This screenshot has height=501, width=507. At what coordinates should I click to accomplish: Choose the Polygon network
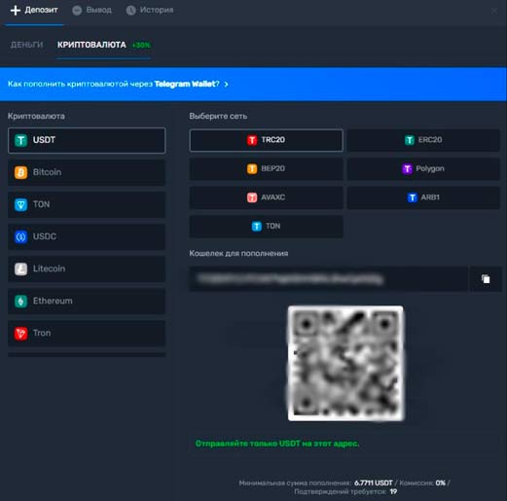pos(423,168)
